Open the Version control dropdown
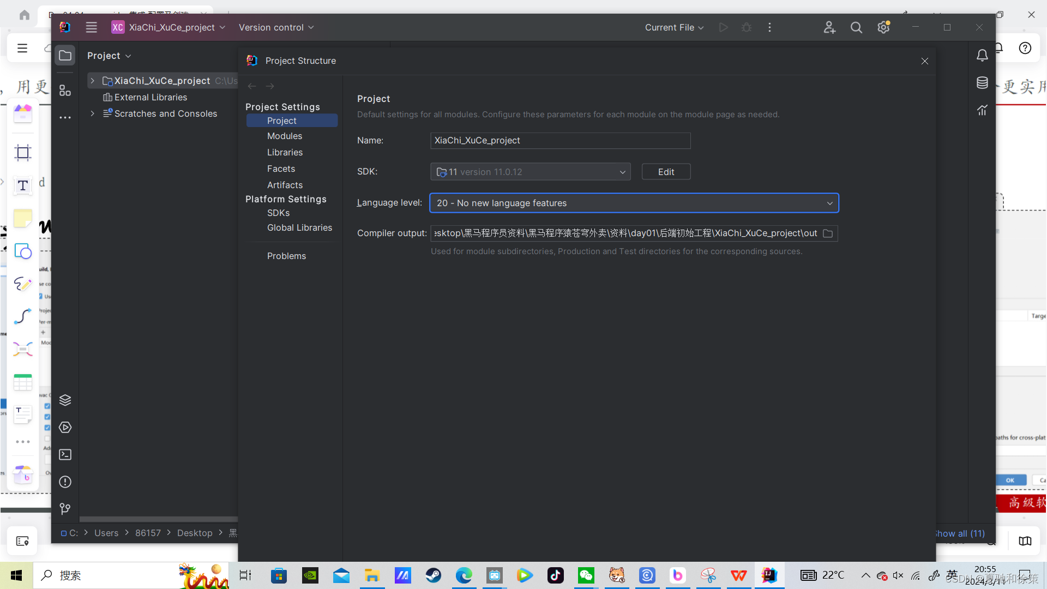 276,27
